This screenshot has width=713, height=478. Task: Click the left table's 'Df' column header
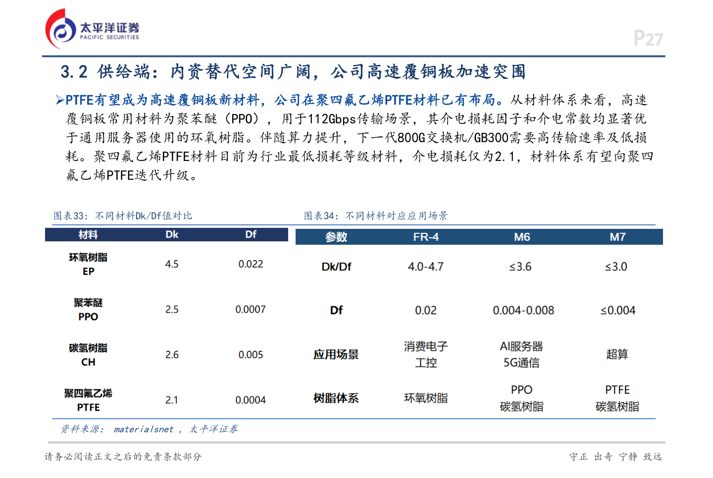[x=251, y=234]
